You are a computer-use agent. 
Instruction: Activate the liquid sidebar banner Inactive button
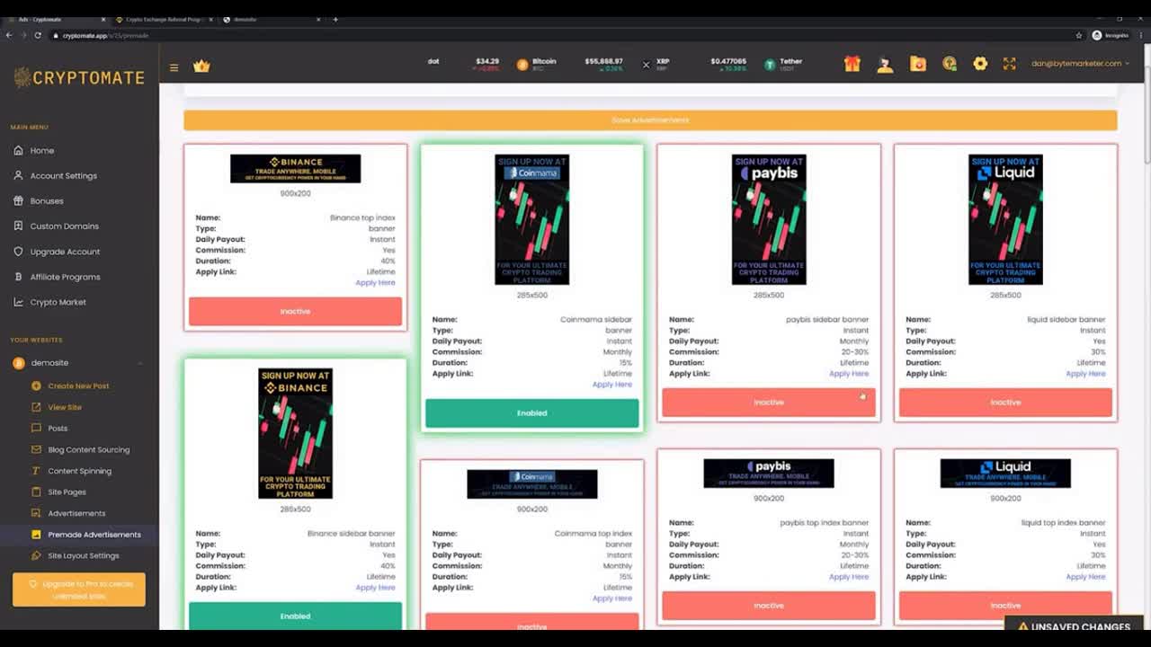[1005, 403]
